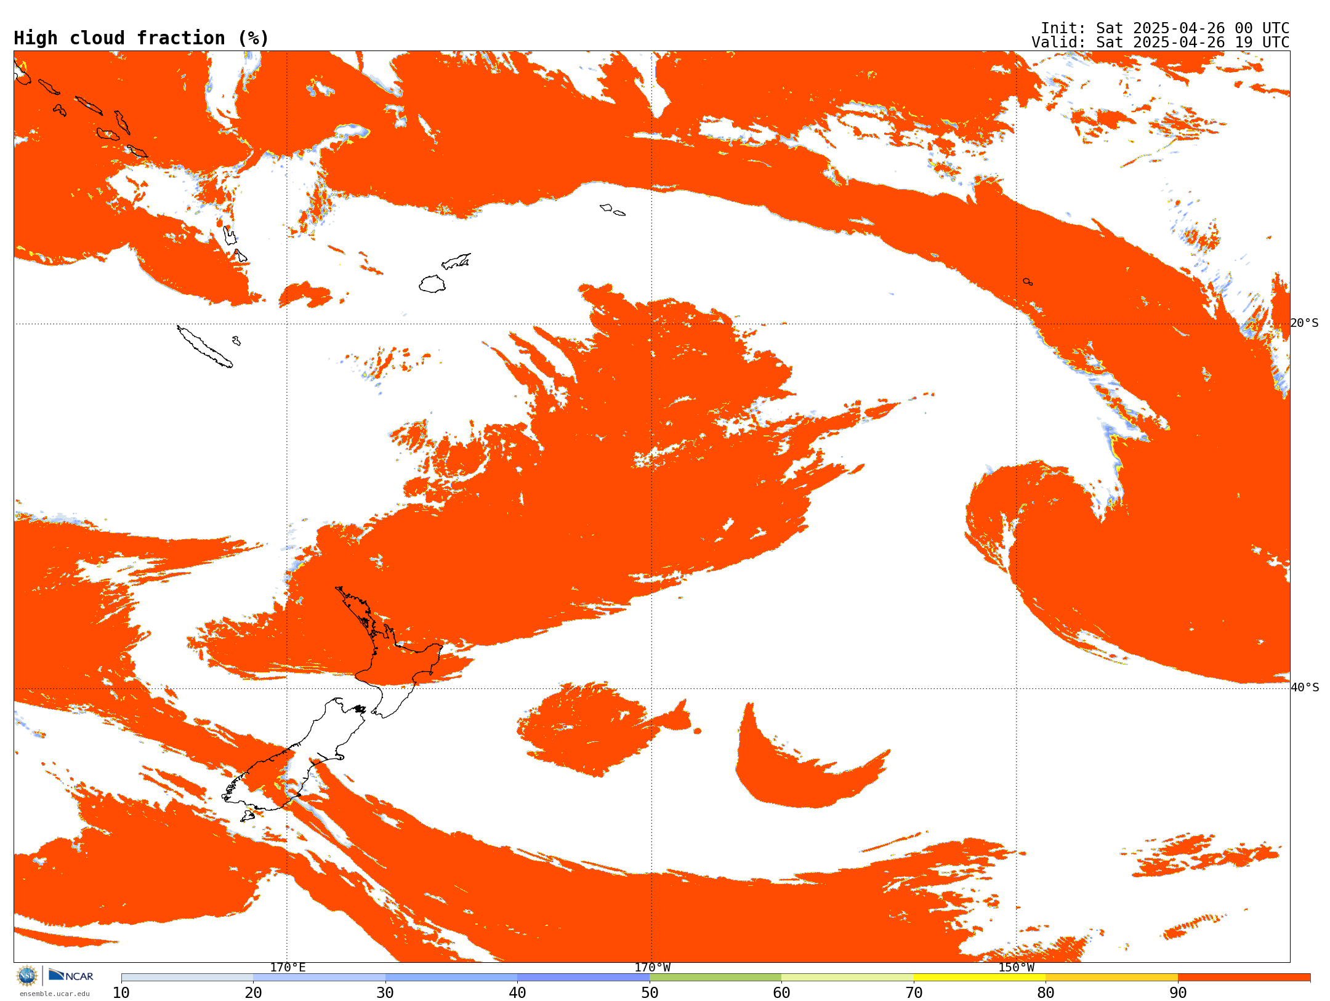Pick the 20–30 light blue colorbar segment
Screen dimensions: 1330x1001
(x=319, y=977)
